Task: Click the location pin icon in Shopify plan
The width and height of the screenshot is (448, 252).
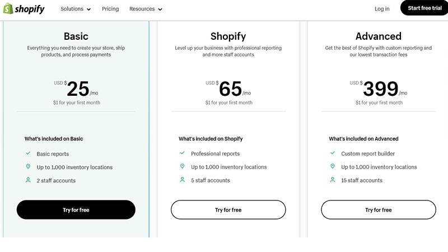Action: click(183, 166)
